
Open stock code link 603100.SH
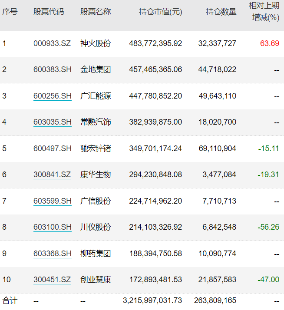pos(53,227)
